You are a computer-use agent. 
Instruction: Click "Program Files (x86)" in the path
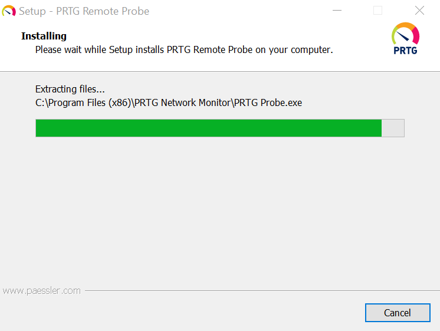coord(90,102)
